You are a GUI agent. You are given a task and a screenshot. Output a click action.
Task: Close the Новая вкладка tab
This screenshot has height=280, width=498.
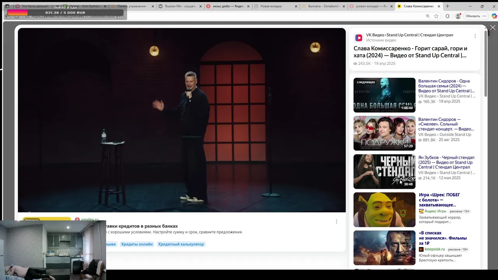pos(296,6)
